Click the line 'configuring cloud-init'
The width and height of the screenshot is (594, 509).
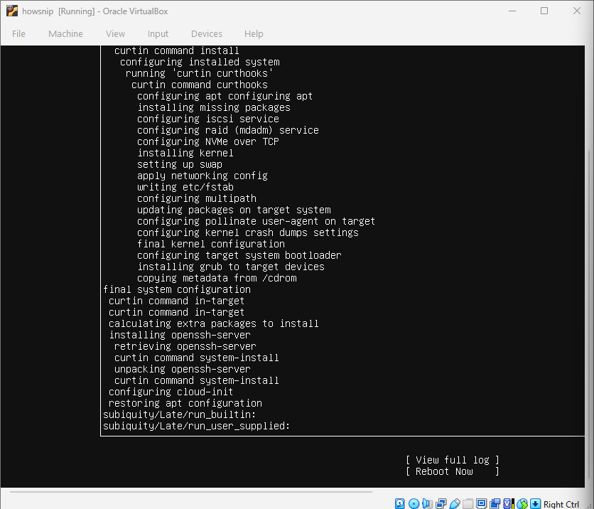[171, 392]
